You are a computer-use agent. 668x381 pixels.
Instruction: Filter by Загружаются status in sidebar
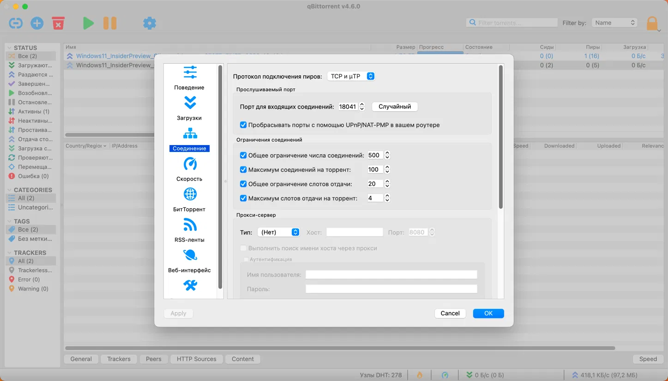pos(30,65)
